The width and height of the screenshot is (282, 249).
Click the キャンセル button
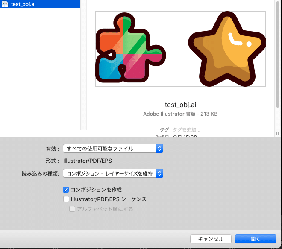pyautogui.click(x=211, y=239)
